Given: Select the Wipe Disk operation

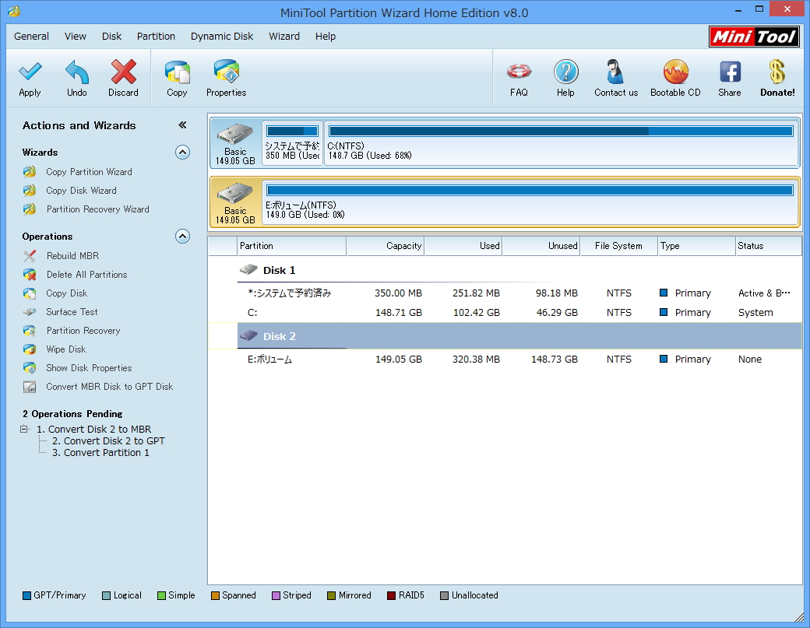Looking at the screenshot, I should 66,349.
